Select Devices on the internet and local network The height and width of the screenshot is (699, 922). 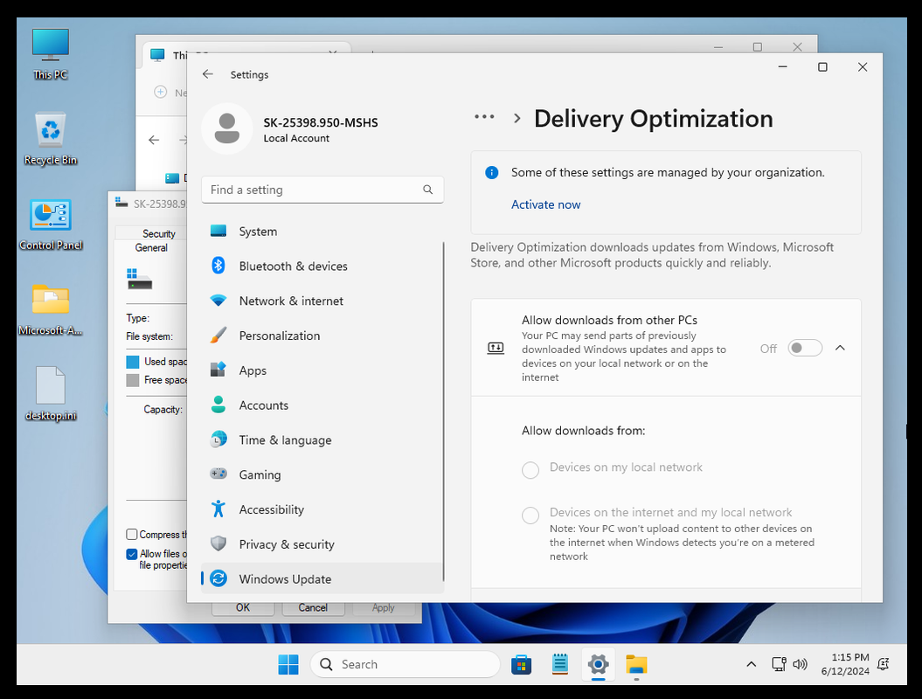click(x=530, y=515)
